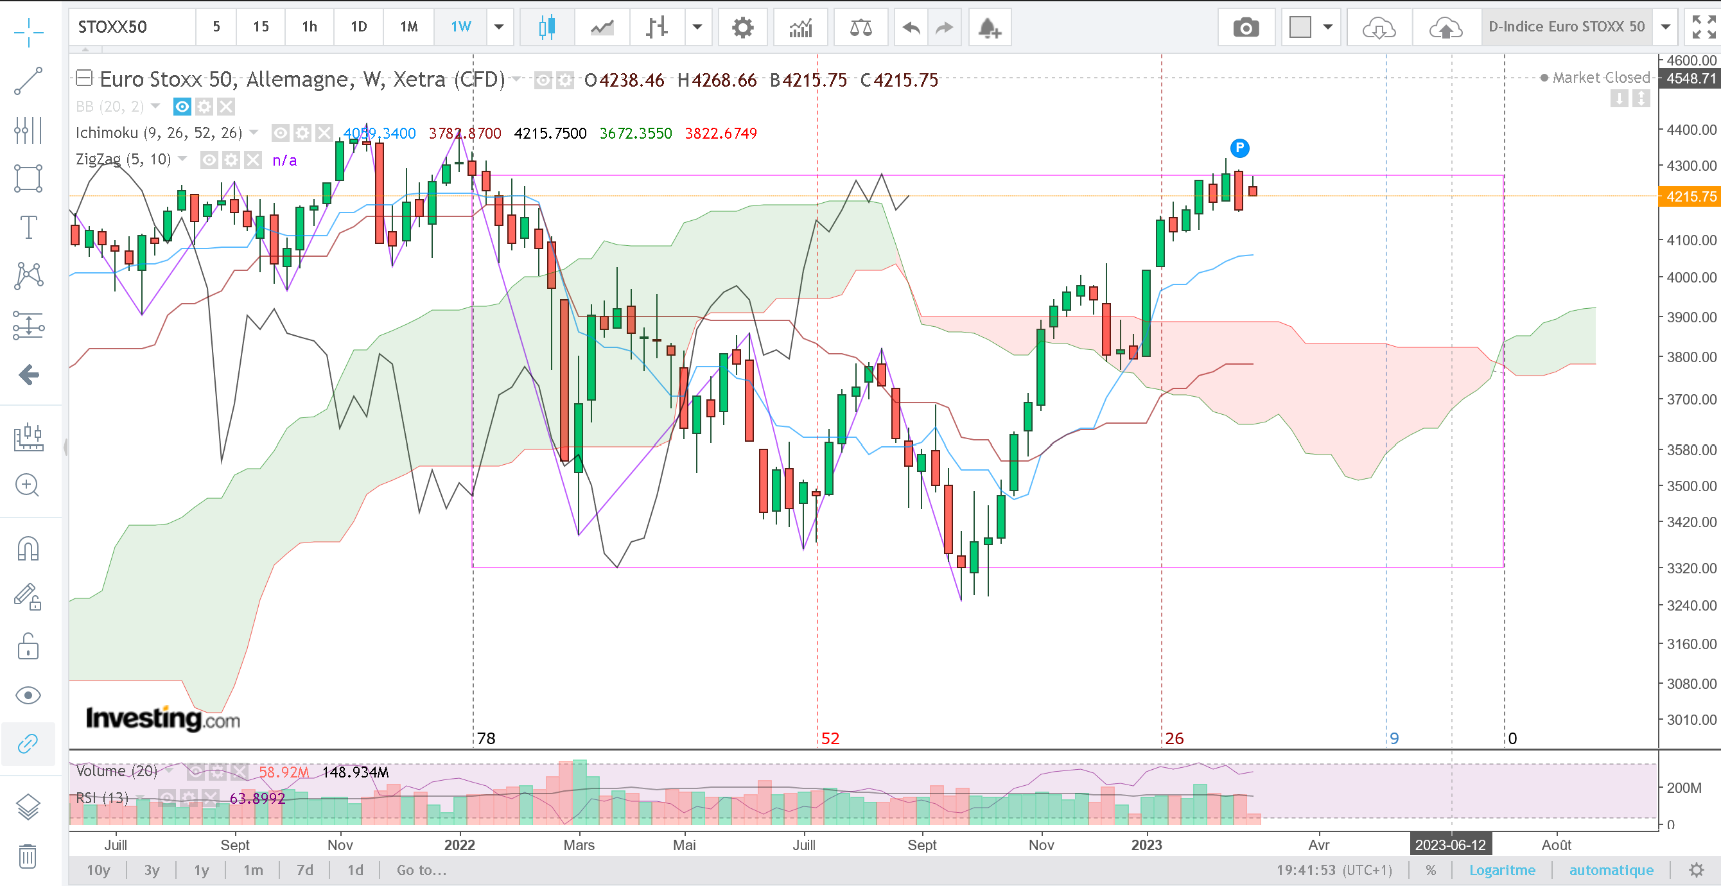Switch to the 1D timeframe
1721x886 pixels.
coord(359,27)
